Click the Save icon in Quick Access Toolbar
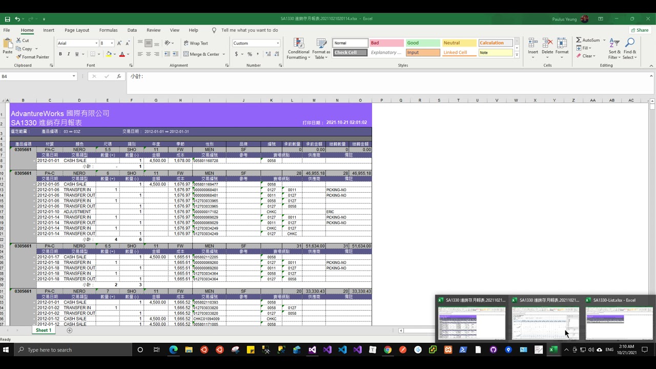 point(7,19)
